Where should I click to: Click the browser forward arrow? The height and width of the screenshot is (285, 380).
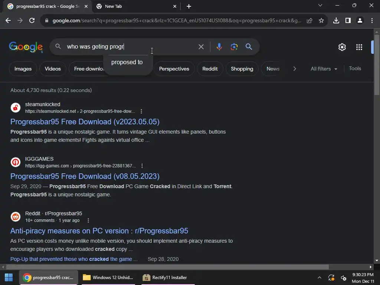pos(20,21)
